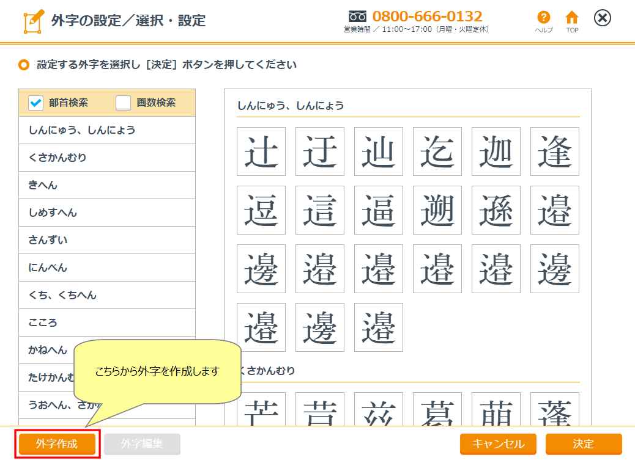Select the 逢 character tile

tap(555, 151)
